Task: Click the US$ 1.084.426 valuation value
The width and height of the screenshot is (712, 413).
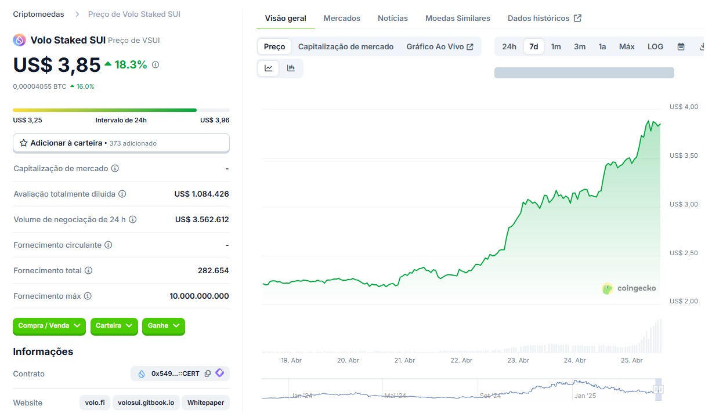Action: point(201,194)
